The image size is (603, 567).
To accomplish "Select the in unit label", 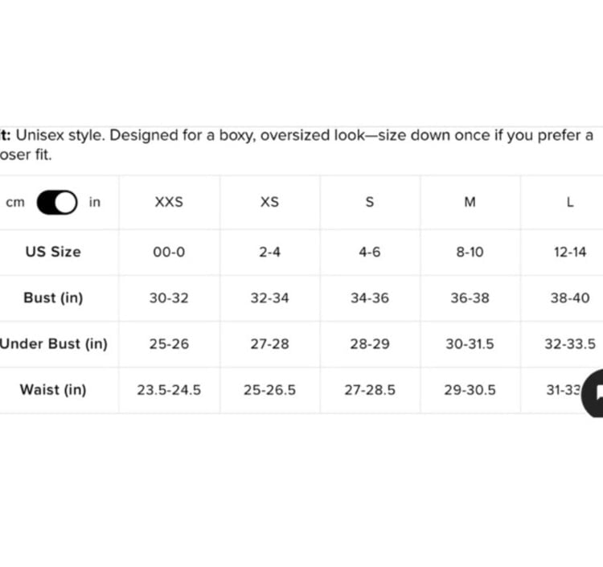I will (95, 202).
